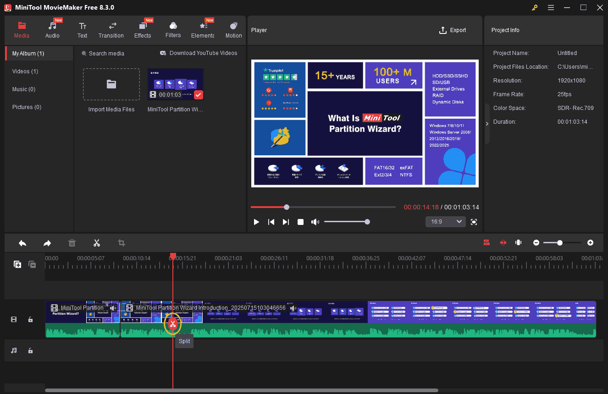Click the remove track icon
The image size is (608, 394).
(32, 264)
